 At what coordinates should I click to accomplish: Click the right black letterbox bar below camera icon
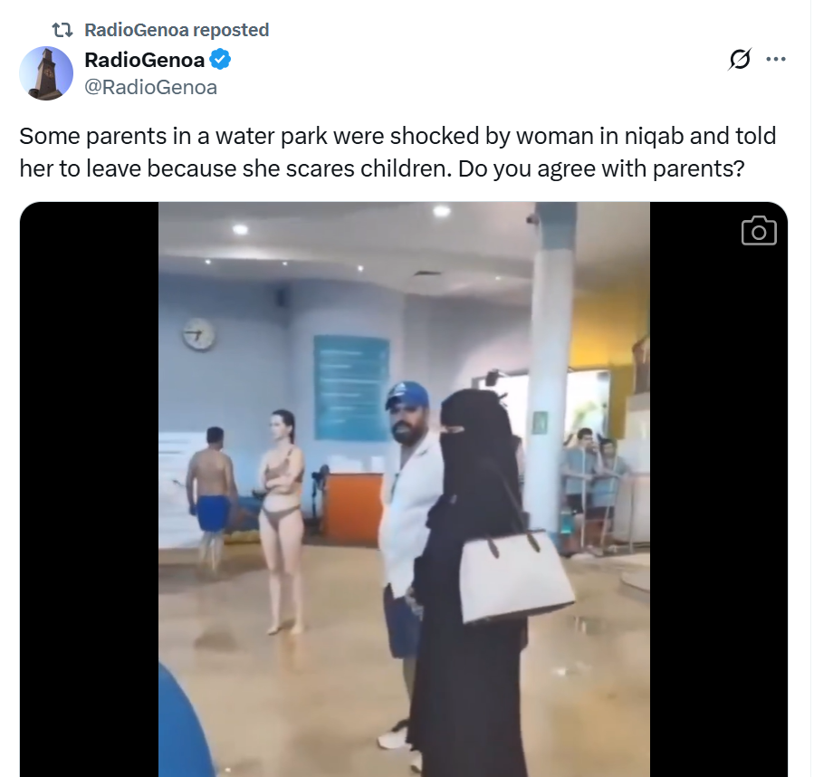(718, 510)
